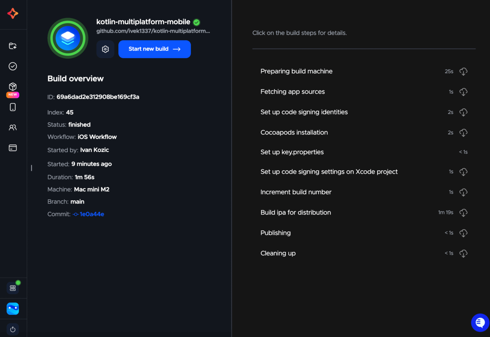Open the blue chat support bubble
The image size is (490, 337).
tap(480, 323)
